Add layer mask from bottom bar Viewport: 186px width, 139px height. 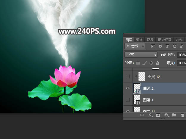click(158, 115)
